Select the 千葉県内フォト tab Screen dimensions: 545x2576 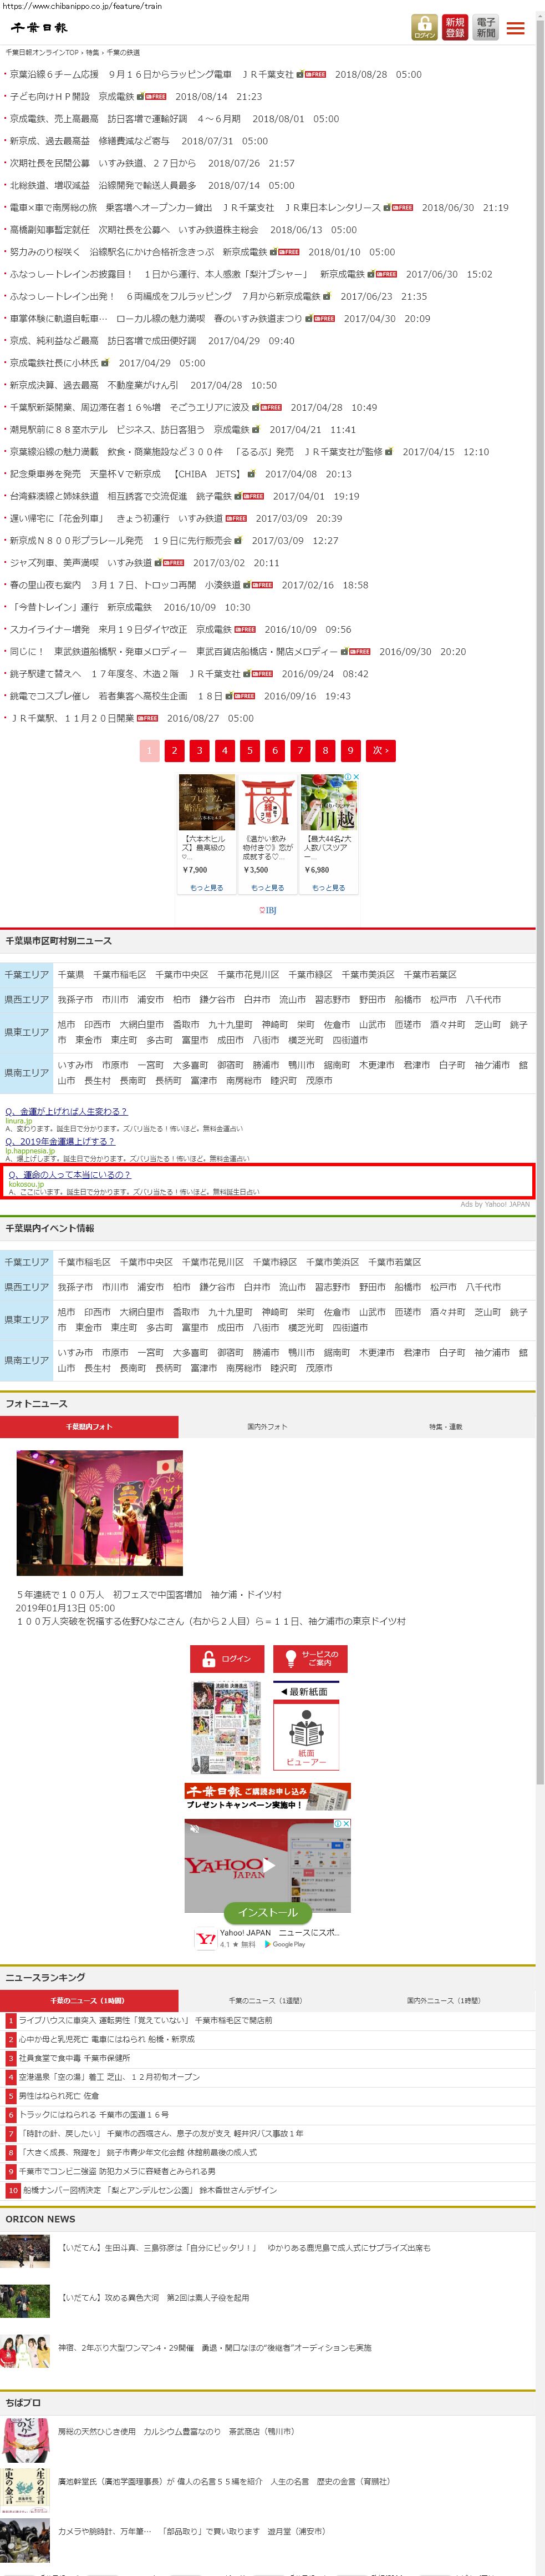pyautogui.click(x=89, y=1426)
